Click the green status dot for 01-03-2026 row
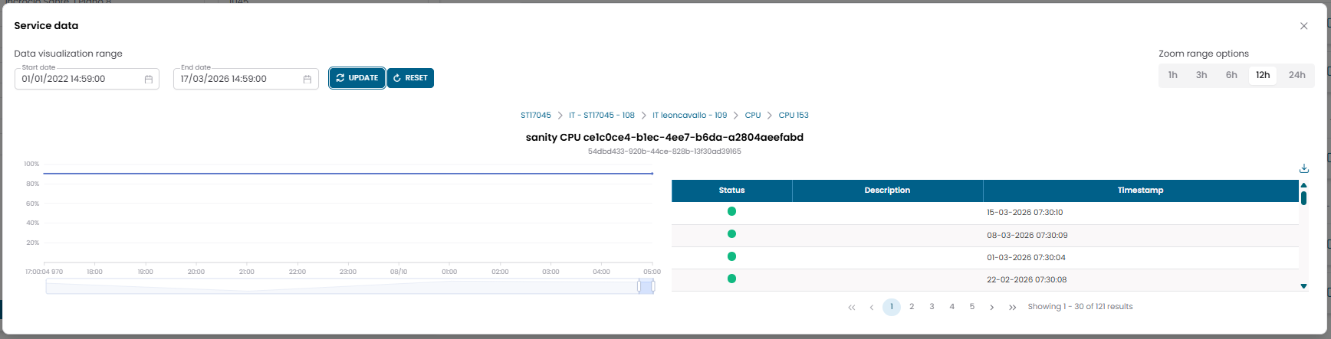The width and height of the screenshot is (1331, 339). (731, 256)
